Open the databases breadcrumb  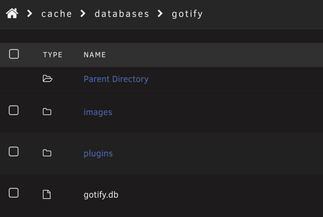(x=122, y=14)
